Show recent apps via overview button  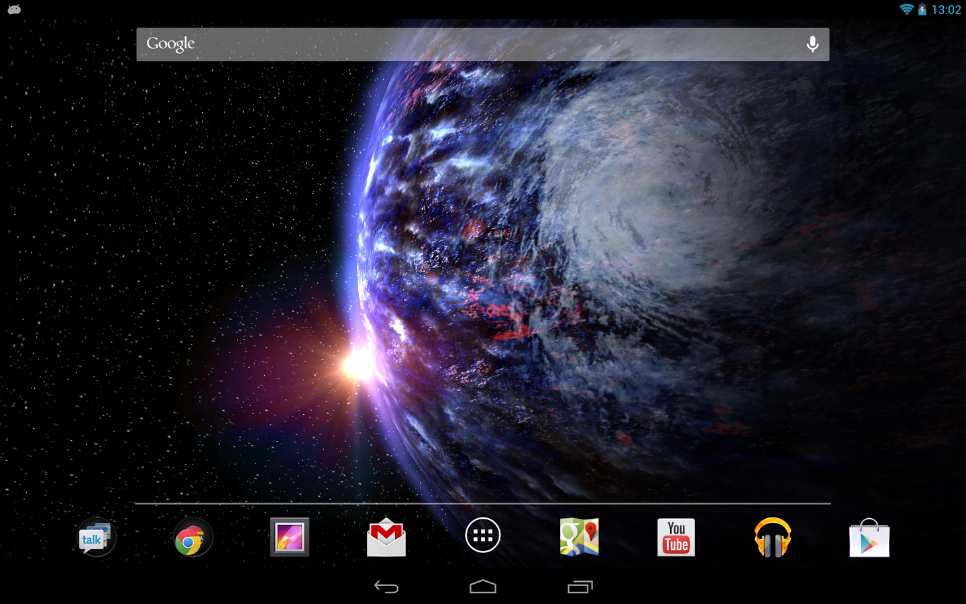click(580, 587)
